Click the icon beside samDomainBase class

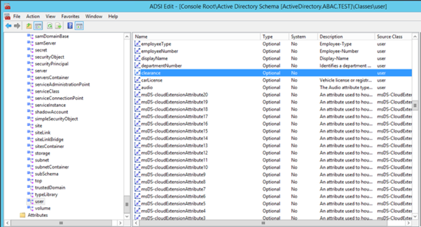pyautogui.click(x=30, y=36)
